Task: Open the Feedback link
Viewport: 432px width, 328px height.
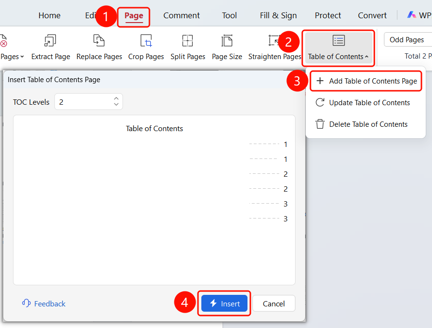Action: pyautogui.click(x=49, y=304)
